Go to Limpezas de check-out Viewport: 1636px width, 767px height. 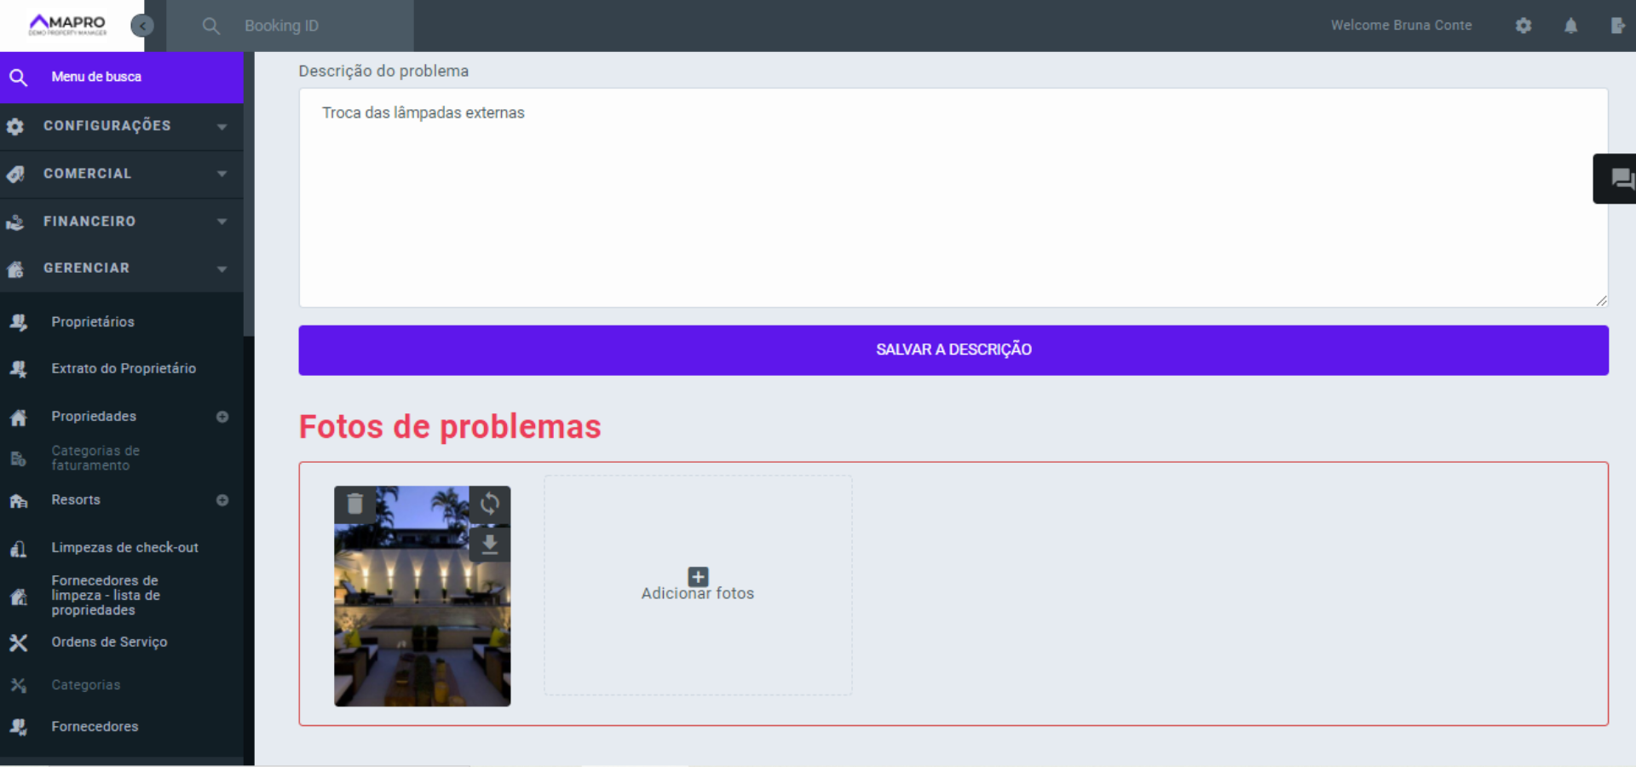pyautogui.click(x=124, y=547)
